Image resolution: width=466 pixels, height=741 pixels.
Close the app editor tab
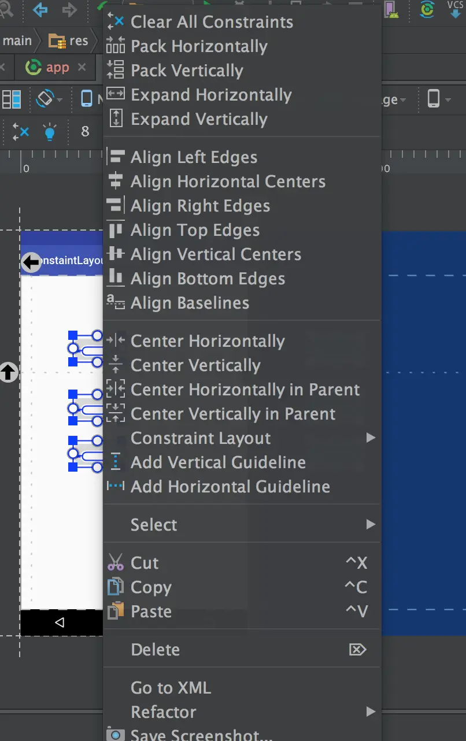tap(82, 68)
